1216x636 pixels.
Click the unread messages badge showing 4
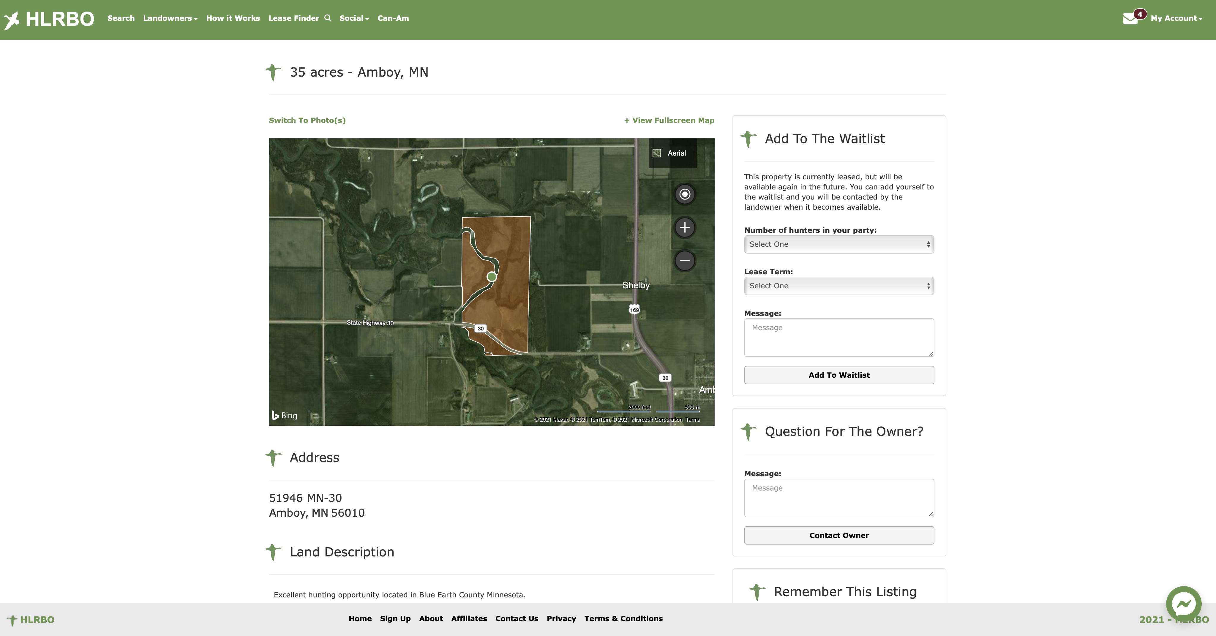(1140, 14)
